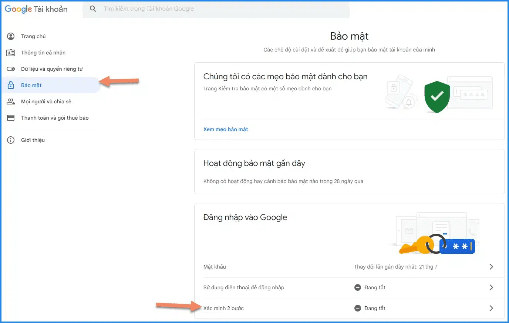Click the Các chế độ cài đặt và đề xuất subtitle
Screen dimensions: 509x323
pyautogui.click(x=349, y=50)
